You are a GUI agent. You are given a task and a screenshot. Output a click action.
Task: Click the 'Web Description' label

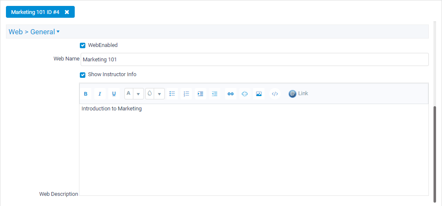59,194
